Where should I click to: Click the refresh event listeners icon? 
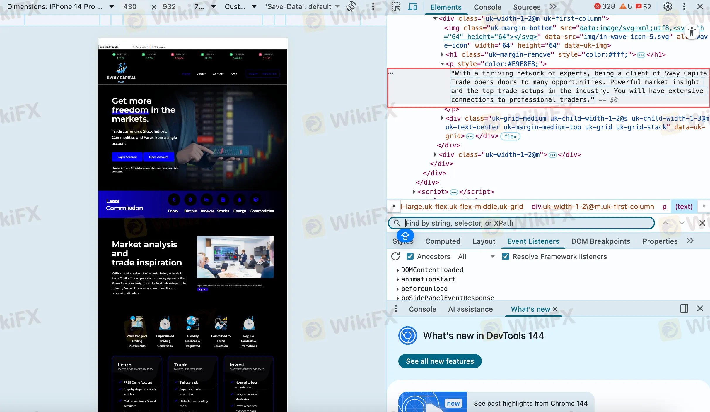point(395,256)
